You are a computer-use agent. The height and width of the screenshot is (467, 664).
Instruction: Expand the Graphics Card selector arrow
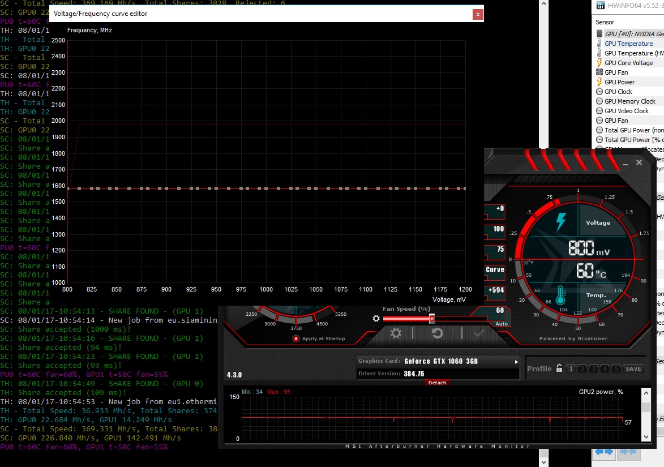[516, 361]
